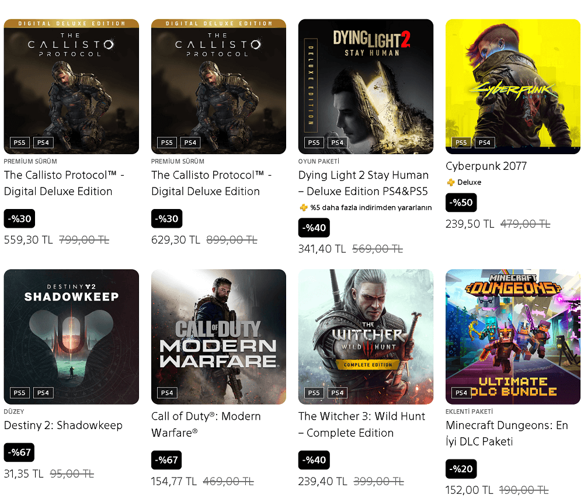Click the PS4 badge on Cyberpunk 2077
Screen dimensions: 584x498
point(484,142)
